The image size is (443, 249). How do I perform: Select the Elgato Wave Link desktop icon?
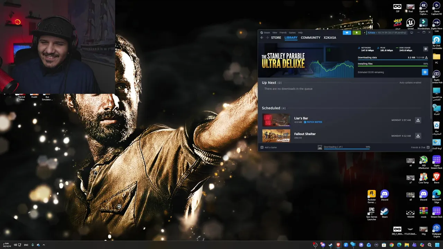[436, 25]
